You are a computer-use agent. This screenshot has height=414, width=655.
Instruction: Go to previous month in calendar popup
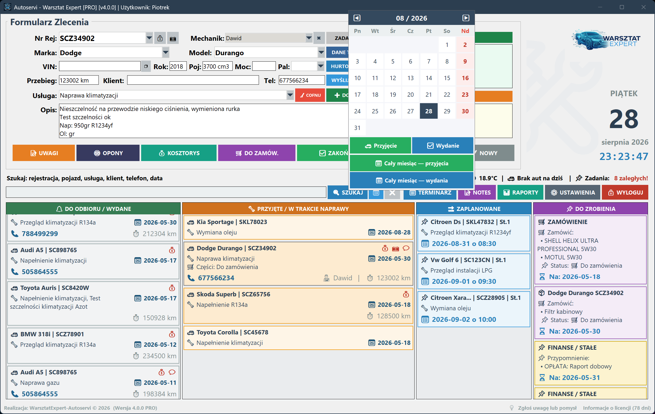tap(357, 18)
